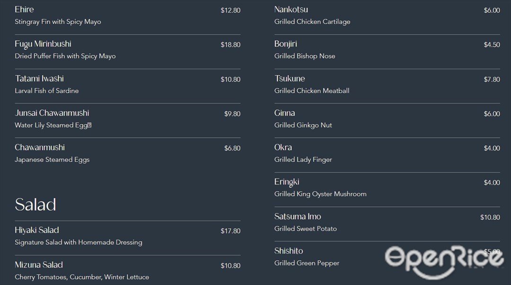Click the $10.80 Satsuma Imo price
Image resolution: width=511 pixels, height=285 pixels.
pos(490,217)
